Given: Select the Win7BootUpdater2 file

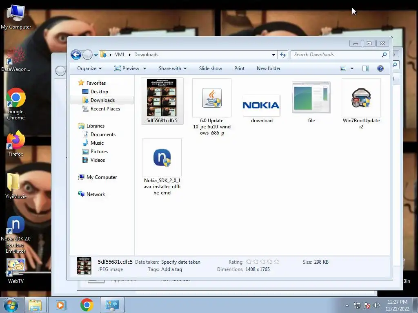Looking at the screenshot, I should [x=361, y=104].
